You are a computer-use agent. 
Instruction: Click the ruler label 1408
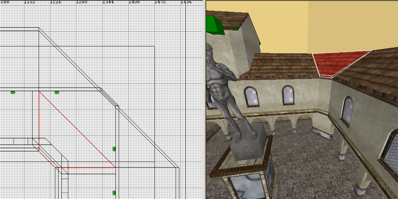click(134, 2)
